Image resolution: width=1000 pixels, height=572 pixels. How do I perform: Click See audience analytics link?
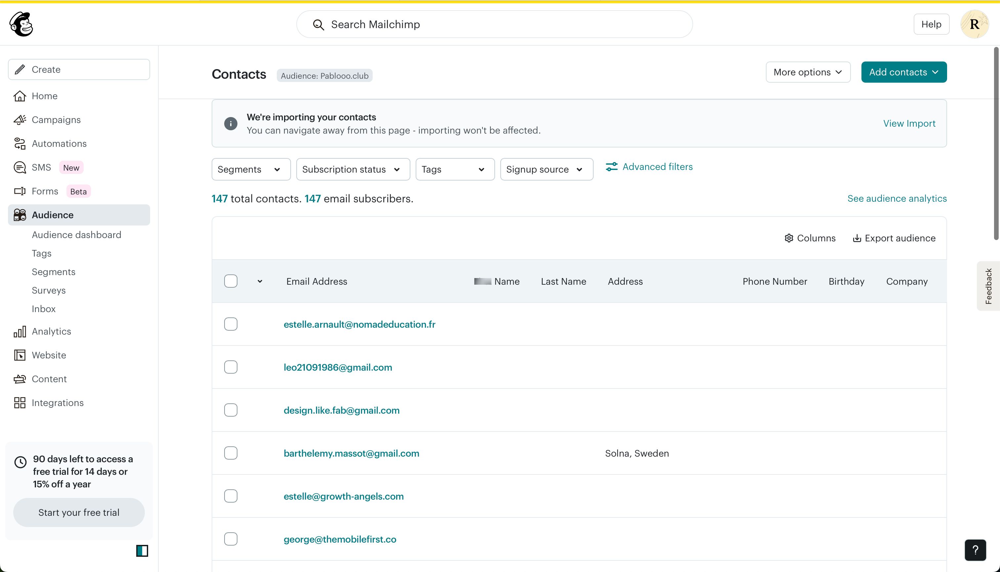[x=897, y=198]
